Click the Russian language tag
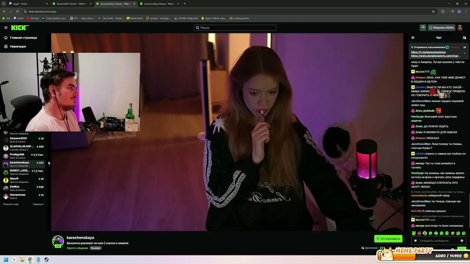This screenshot has height=264, width=470. coord(95,248)
